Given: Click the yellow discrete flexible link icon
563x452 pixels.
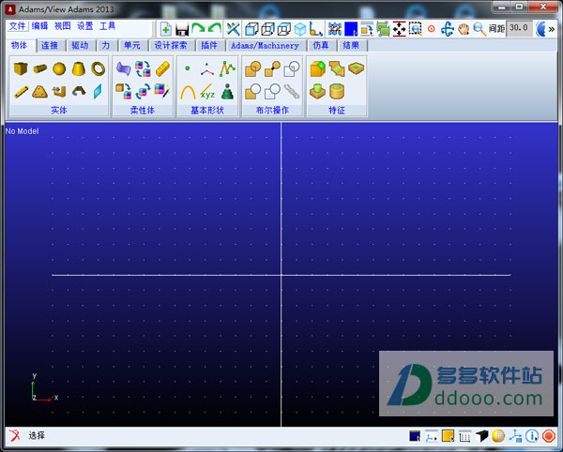Looking at the screenshot, I should pyautogui.click(x=162, y=68).
